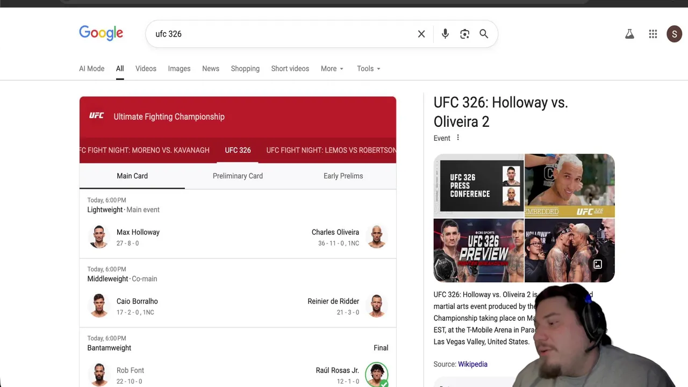Click de Ridder's record 21 - 3 - 0
The width and height of the screenshot is (688, 387).
tap(348, 312)
